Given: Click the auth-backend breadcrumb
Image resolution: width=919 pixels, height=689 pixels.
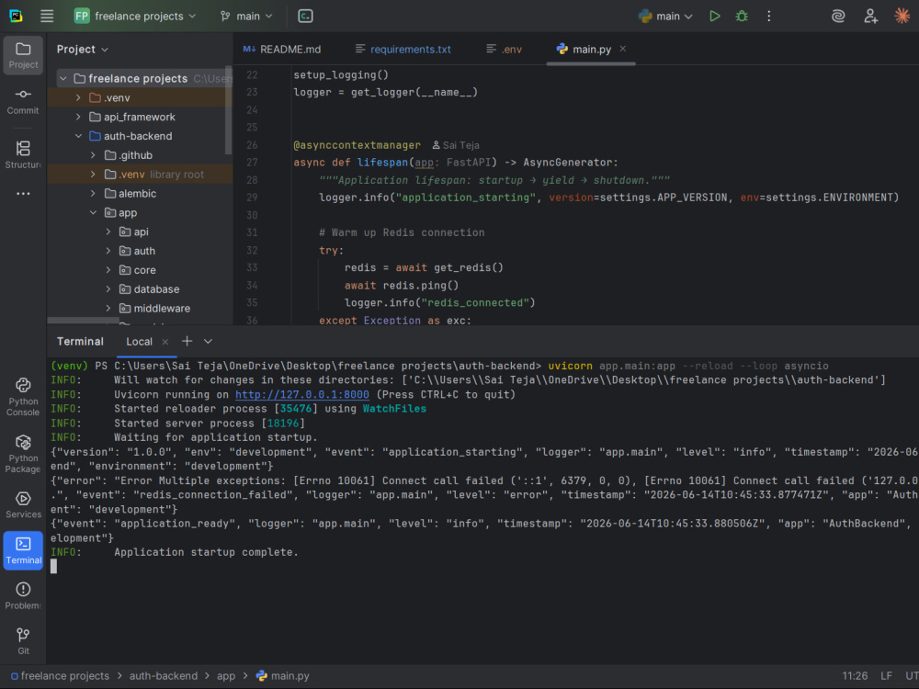Looking at the screenshot, I should pyautogui.click(x=164, y=675).
